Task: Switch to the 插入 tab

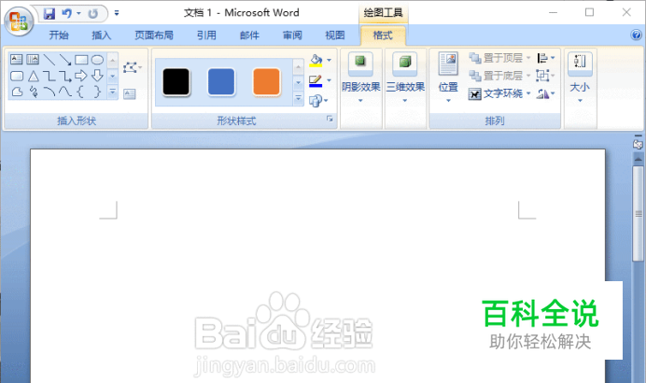Action: coord(102,35)
